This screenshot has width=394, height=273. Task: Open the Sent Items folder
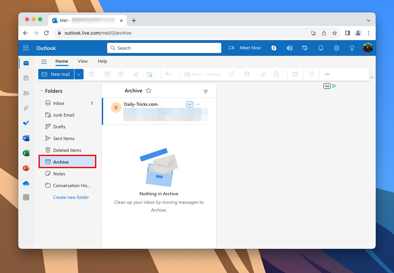coord(67,138)
